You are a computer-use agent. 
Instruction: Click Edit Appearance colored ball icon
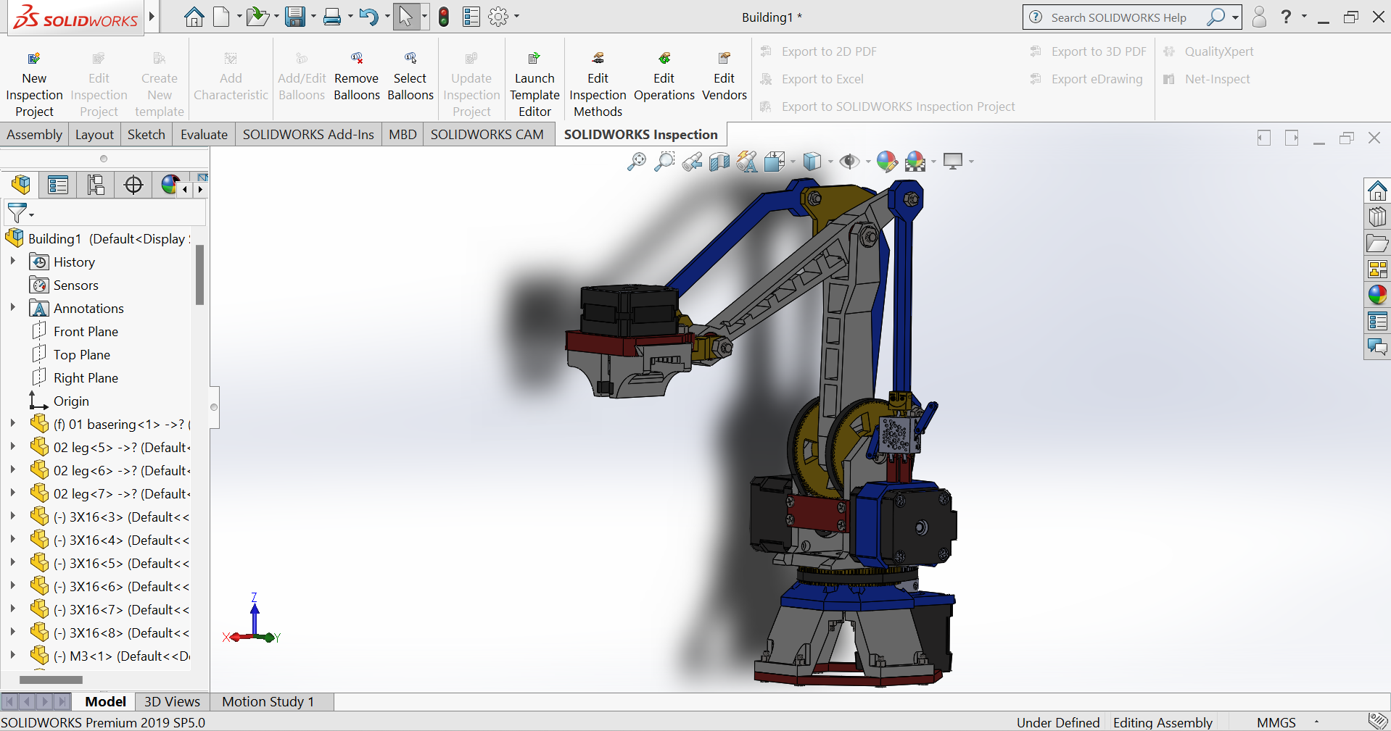[886, 162]
